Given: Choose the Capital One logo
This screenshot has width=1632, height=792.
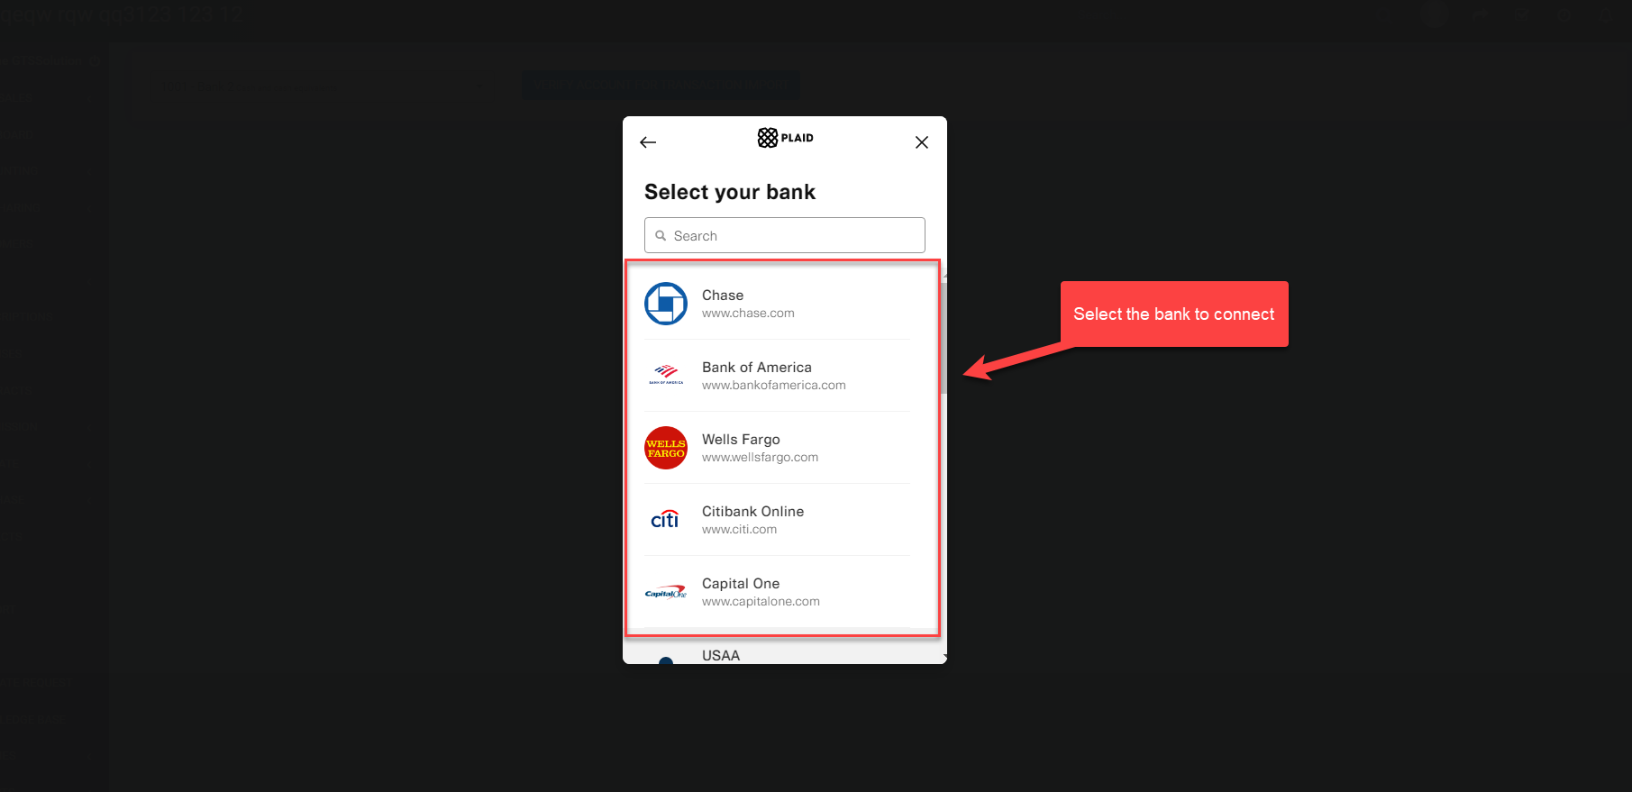Looking at the screenshot, I should [x=666, y=592].
